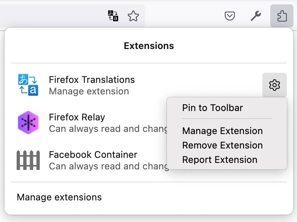The image size is (297, 222).
Task: Click the wrench developer tools icon
Action: pos(256,16)
